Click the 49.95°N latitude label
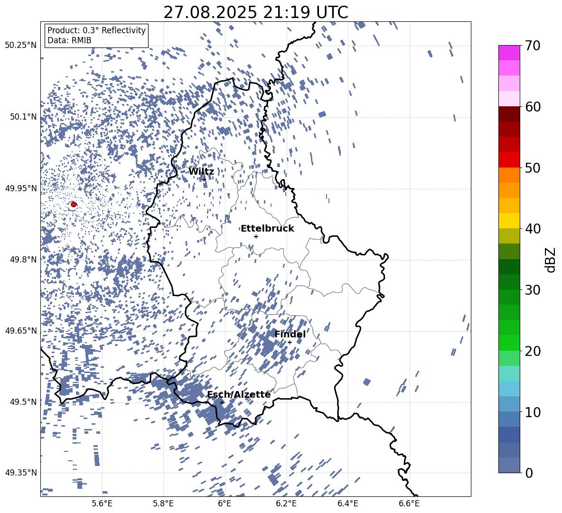Screen dimensions: 562x513 point(21,188)
